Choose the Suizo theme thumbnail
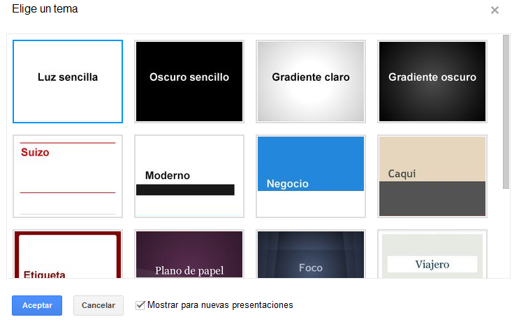519x324 pixels. point(68,176)
